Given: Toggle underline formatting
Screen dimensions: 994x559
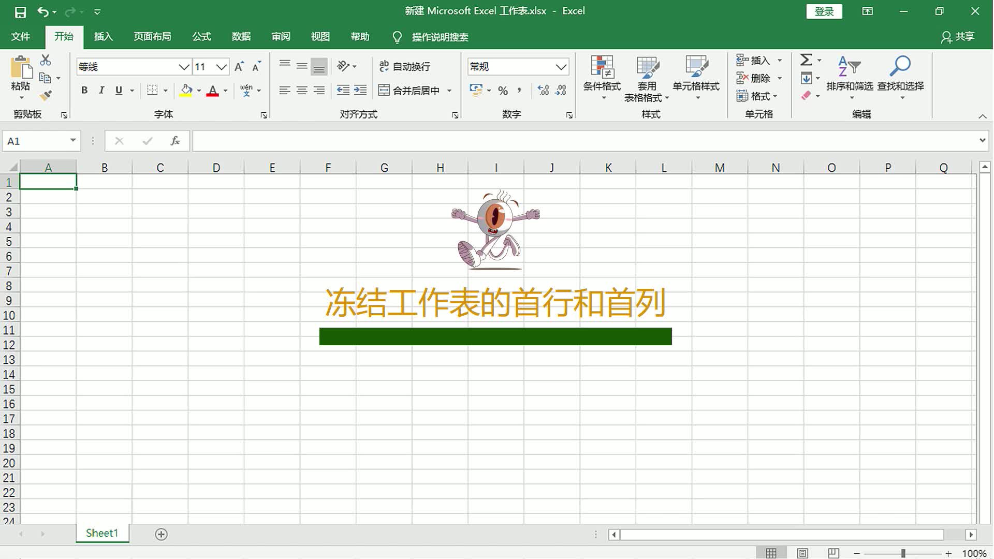Looking at the screenshot, I should (118, 90).
